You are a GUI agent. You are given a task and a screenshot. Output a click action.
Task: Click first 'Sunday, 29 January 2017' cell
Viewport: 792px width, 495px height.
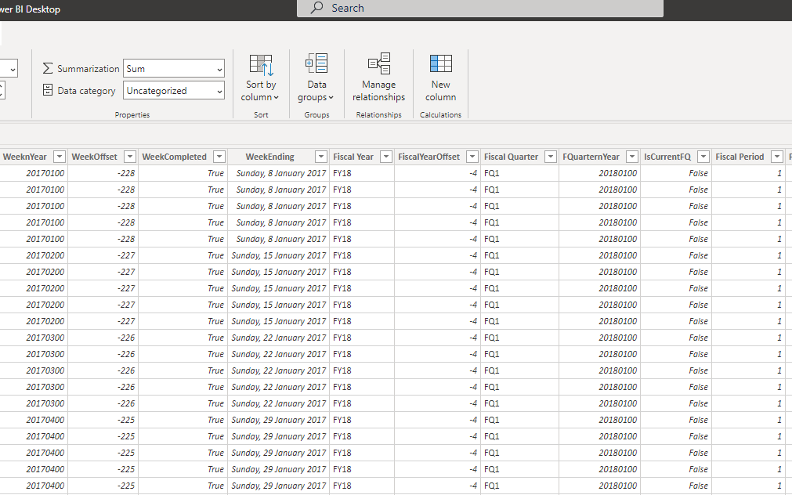[279, 421]
